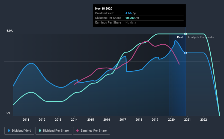The height and width of the screenshot is (139, 224).
Task: Select the blue data point marker on Dividend Yield line
Action: (x=186, y=53)
